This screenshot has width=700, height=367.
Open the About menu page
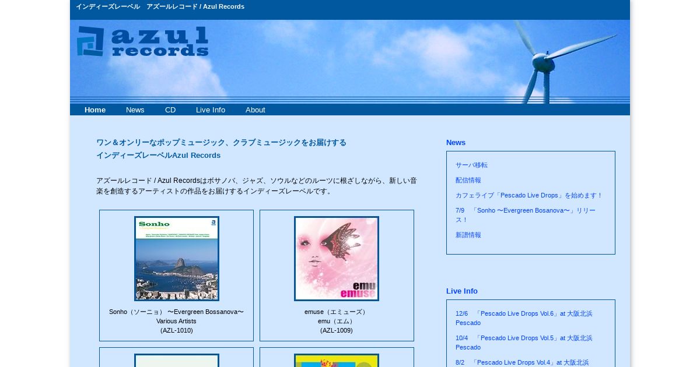pos(255,110)
